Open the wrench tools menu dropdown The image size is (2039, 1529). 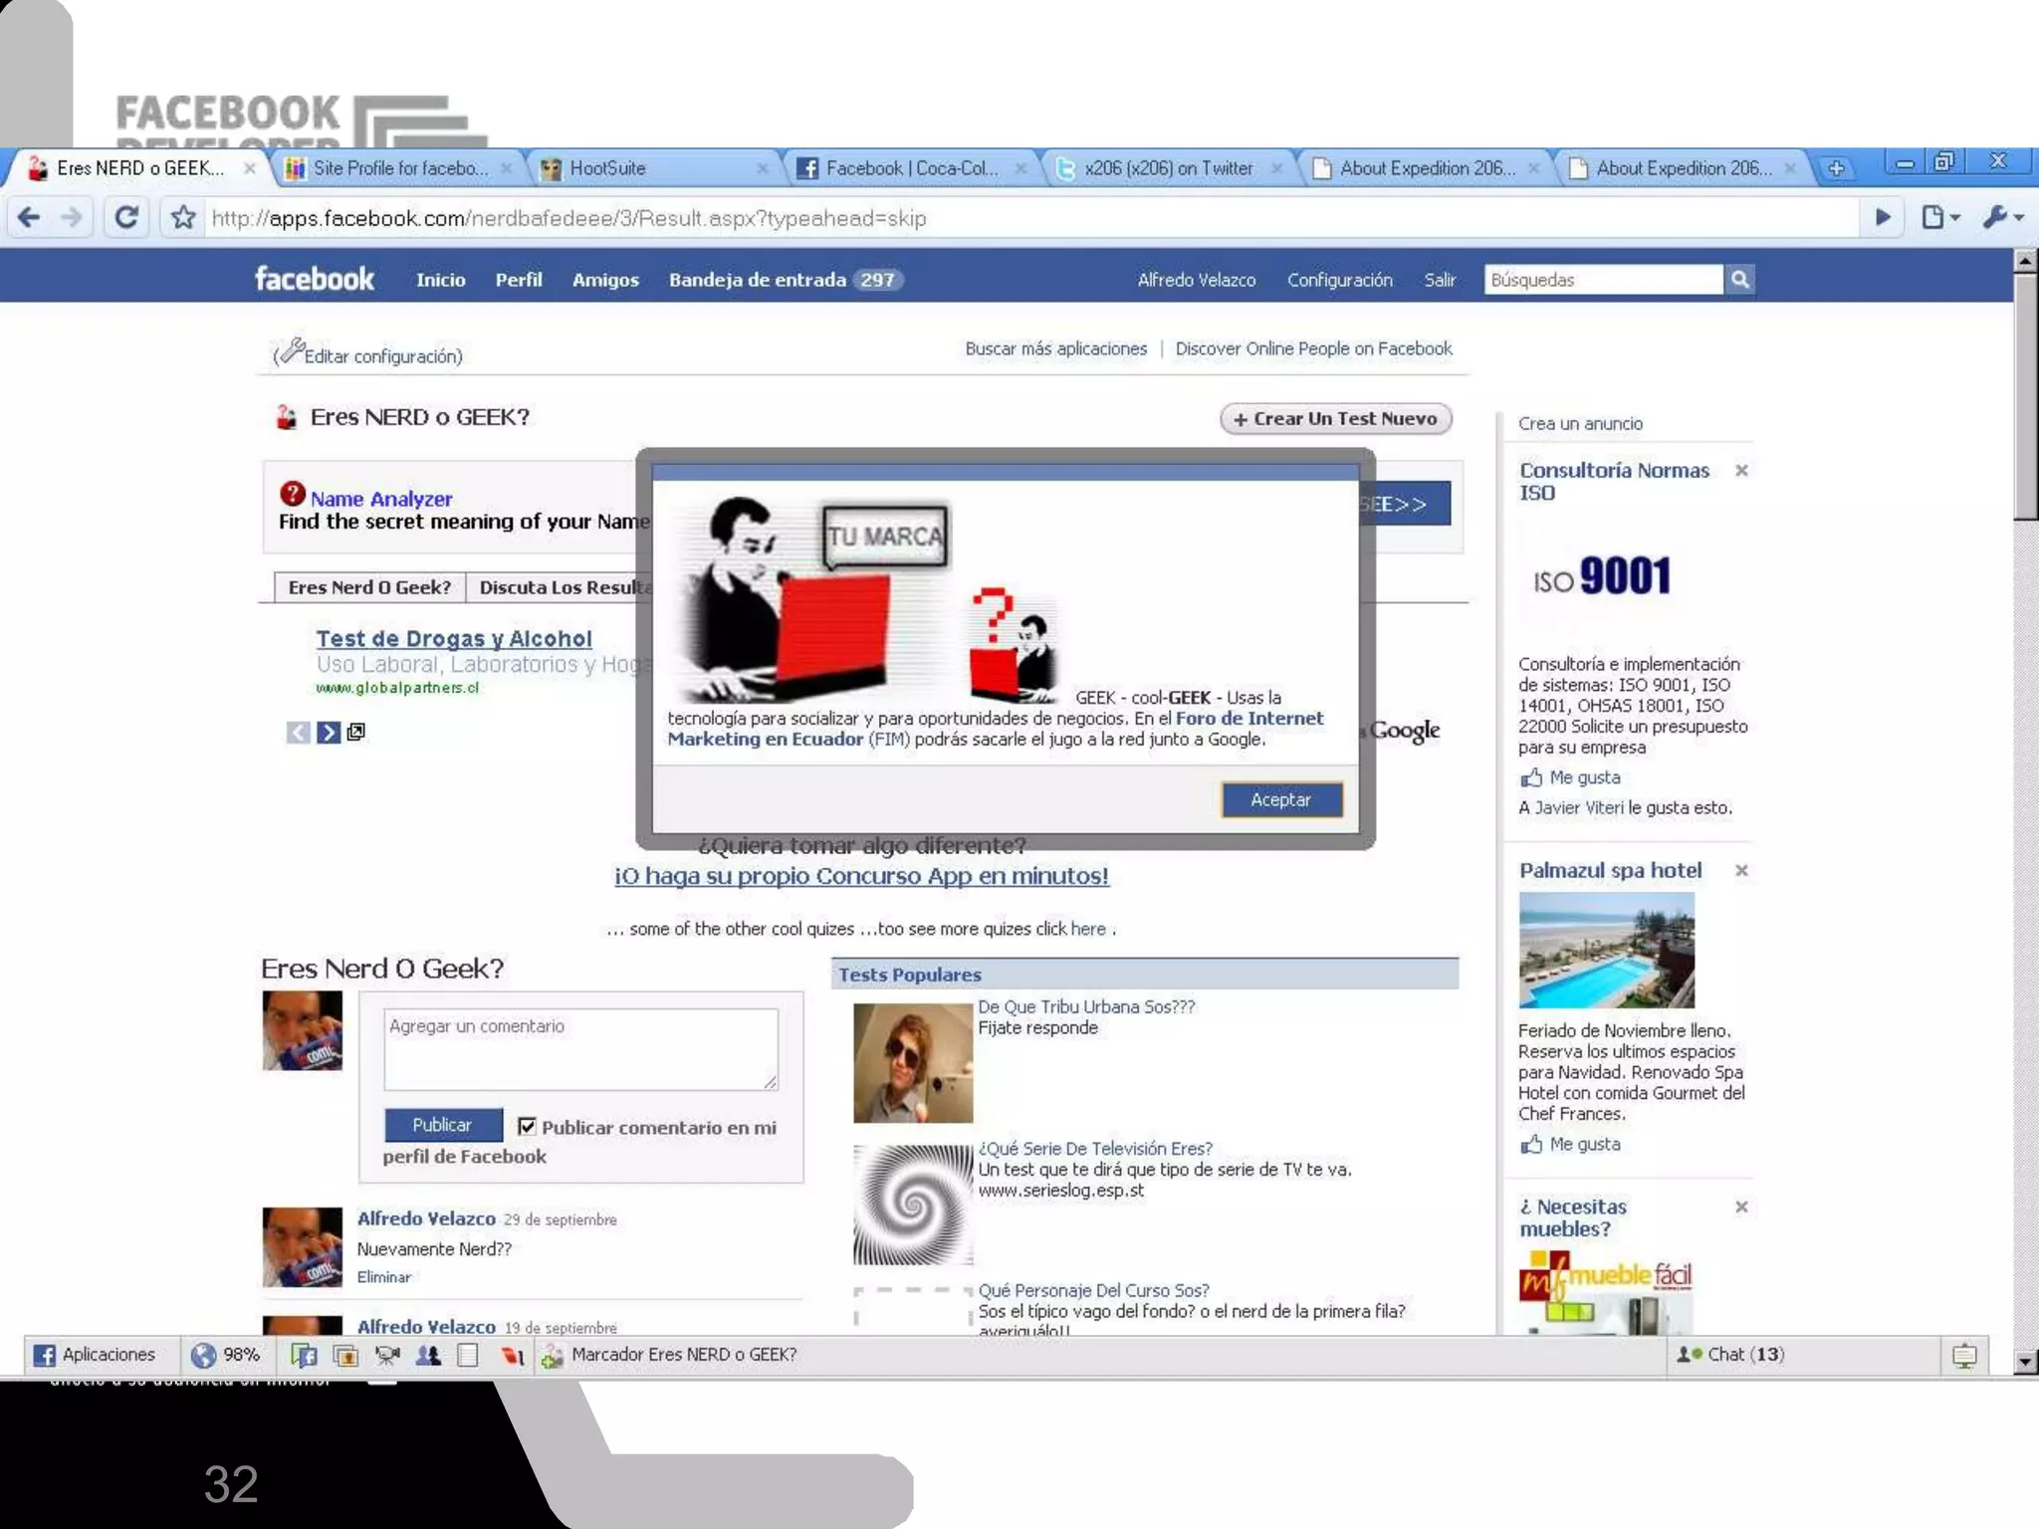click(x=2003, y=217)
